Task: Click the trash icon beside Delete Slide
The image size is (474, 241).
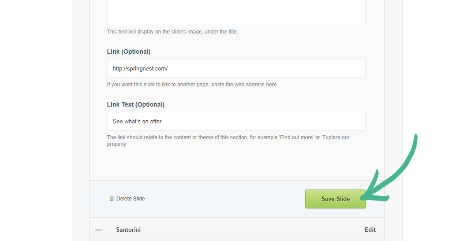Action: (112, 199)
